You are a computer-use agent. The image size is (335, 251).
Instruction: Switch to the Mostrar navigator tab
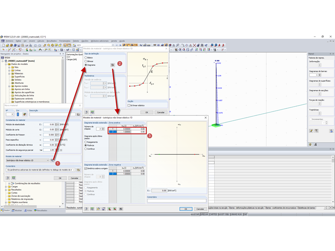(17, 210)
